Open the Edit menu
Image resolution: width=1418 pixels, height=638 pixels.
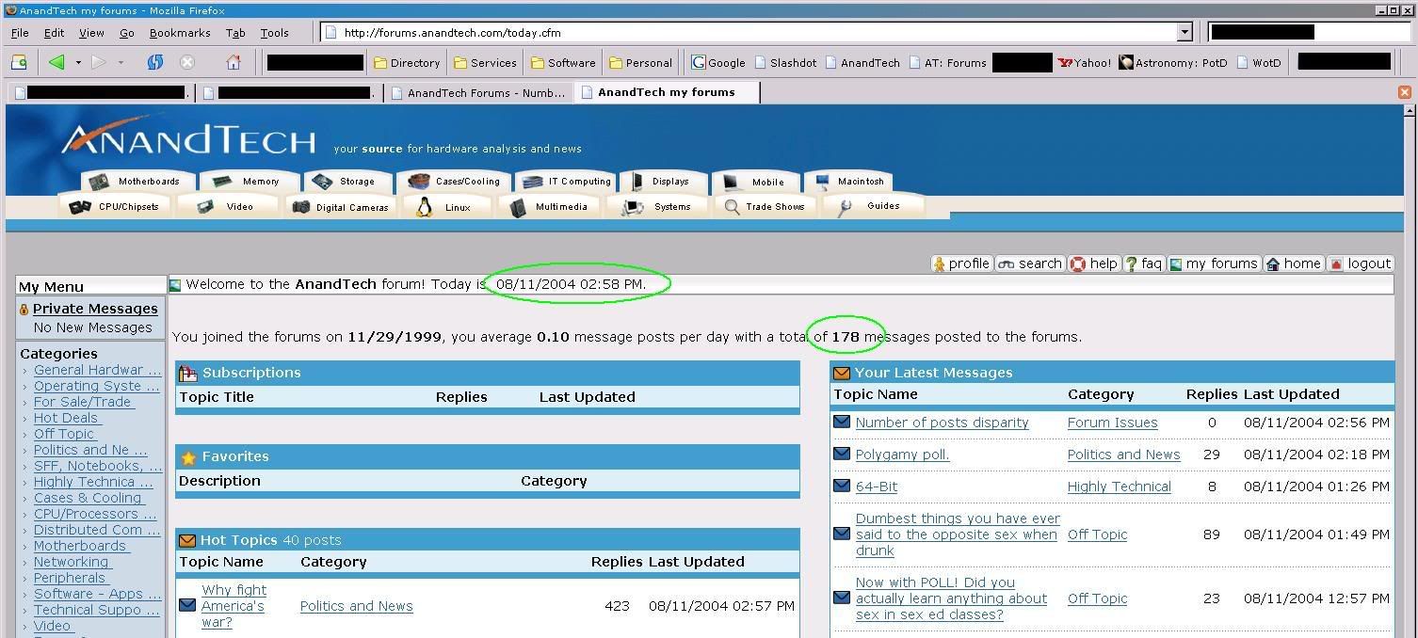point(55,32)
